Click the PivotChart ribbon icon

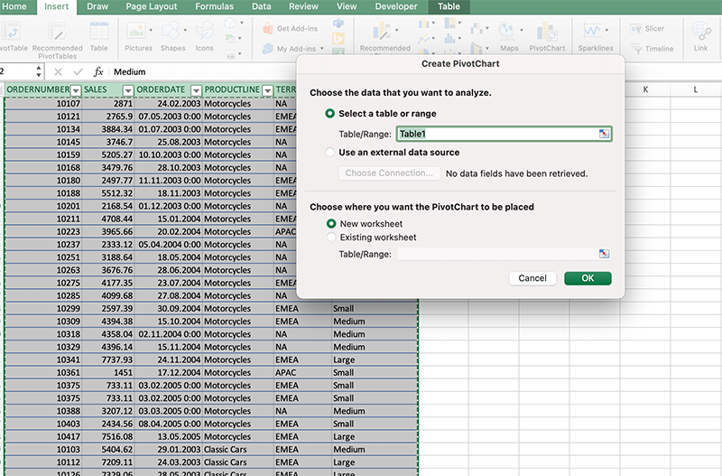pos(546,32)
